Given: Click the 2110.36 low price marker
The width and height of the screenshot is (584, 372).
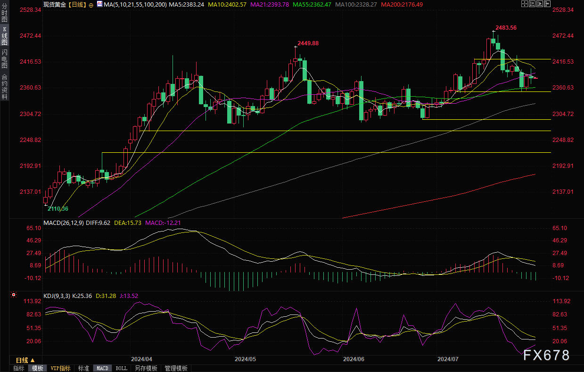Looking at the screenshot, I should pyautogui.click(x=58, y=209).
